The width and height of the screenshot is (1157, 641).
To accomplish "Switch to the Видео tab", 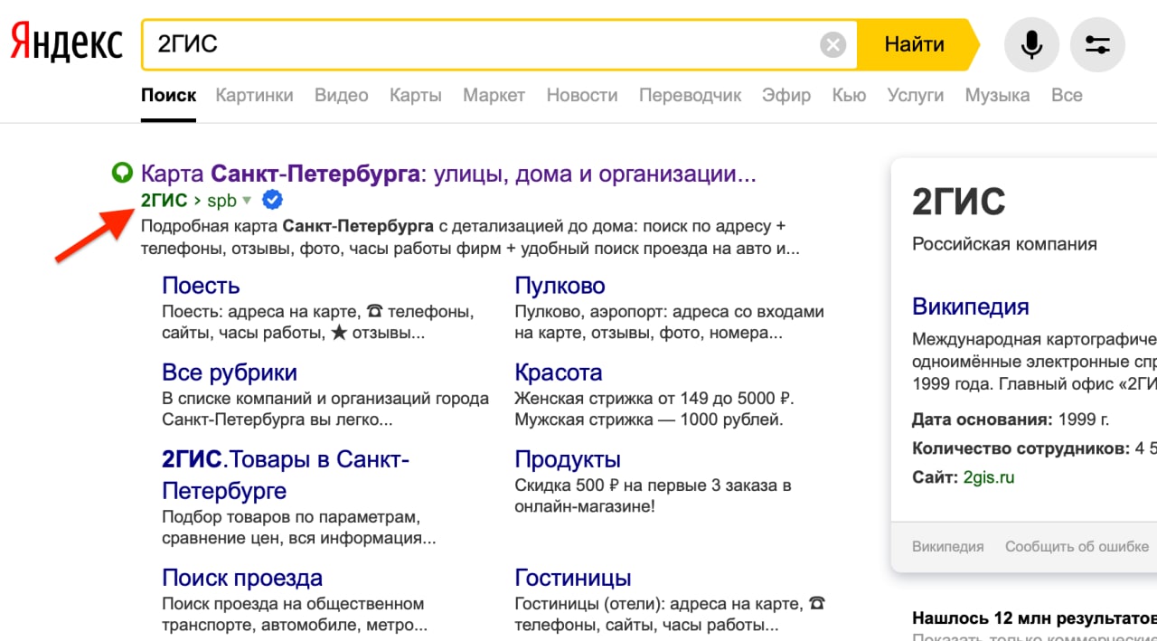I will pyautogui.click(x=341, y=95).
